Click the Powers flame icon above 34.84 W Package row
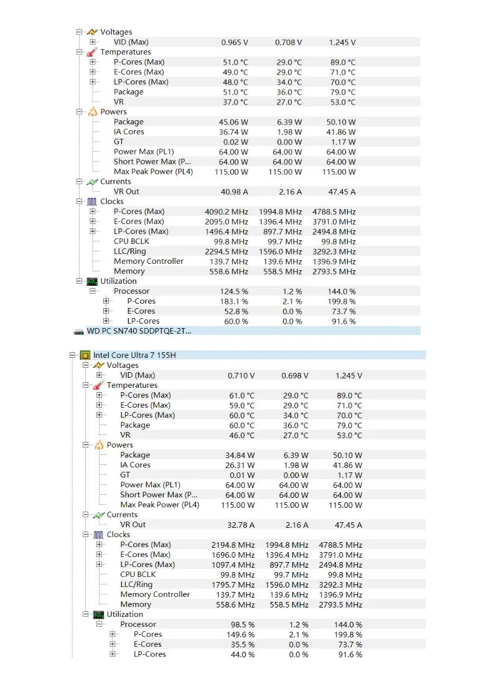 [99, 445]
